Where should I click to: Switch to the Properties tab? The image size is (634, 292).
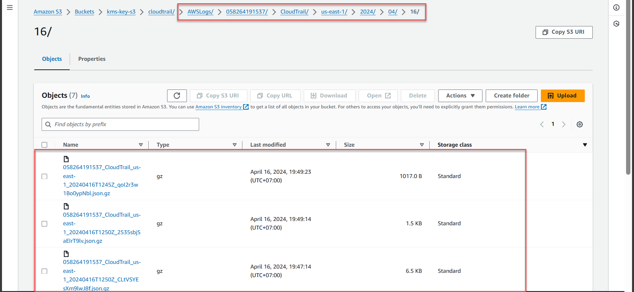(92, 59)
